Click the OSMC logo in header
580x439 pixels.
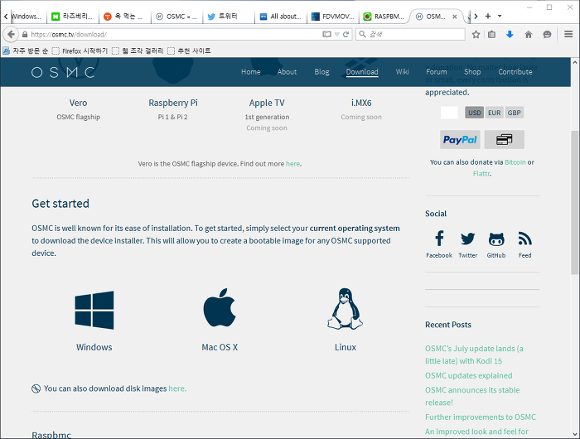click(63, 72)
